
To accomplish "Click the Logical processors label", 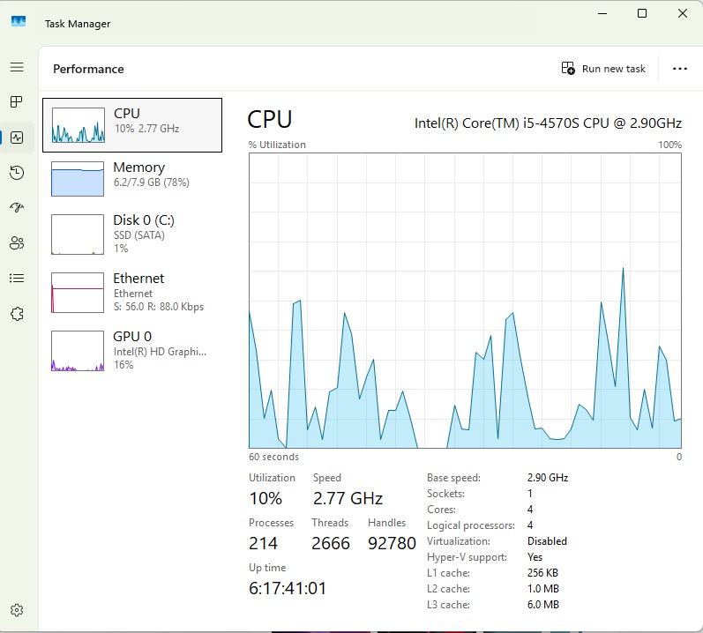I will [x=471, y=525].
